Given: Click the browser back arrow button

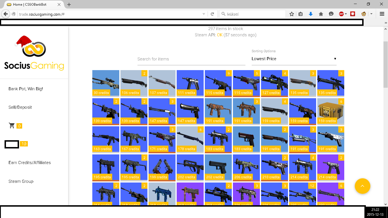Looking at the screenshot, I should point(5,14).
